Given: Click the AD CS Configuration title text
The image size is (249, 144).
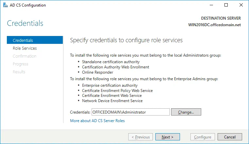Looking at the screenshot, I should pyautogui.click(x=28, y=5).
